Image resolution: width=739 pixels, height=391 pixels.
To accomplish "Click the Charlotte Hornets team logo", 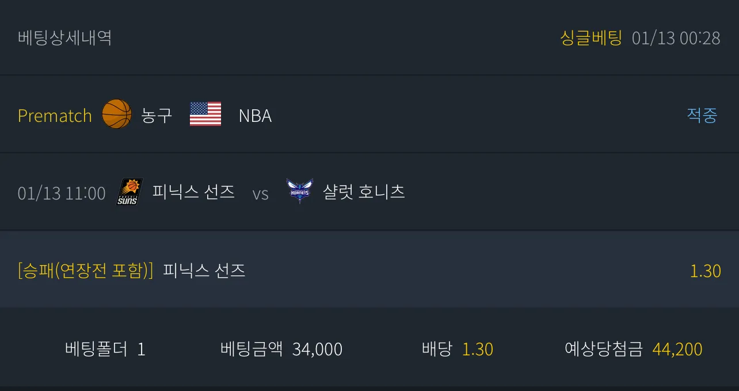I will point(300,191).
